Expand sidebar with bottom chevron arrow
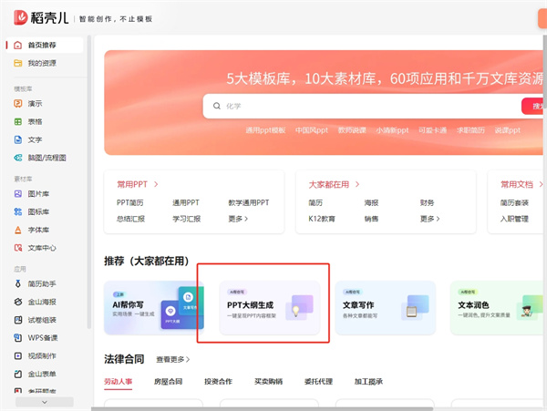The width and height of the screenshot is (547, 411). click(x=45, y=402)
